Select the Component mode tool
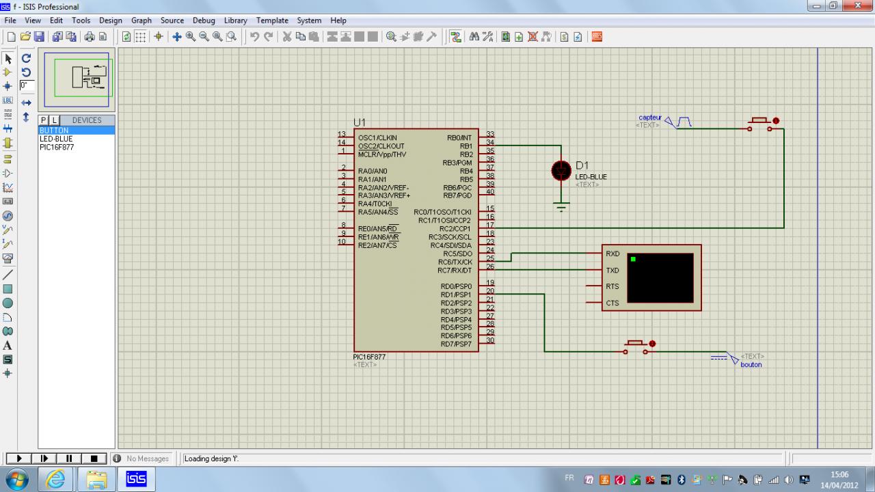 click(8, 72)
